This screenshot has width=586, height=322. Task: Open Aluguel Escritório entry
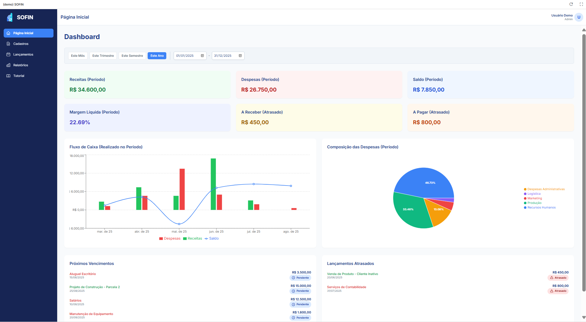[x=83, y=274]
